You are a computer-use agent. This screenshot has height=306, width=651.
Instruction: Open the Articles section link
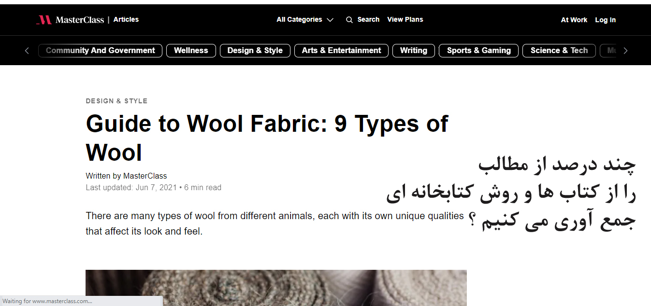tap(126, 20)
